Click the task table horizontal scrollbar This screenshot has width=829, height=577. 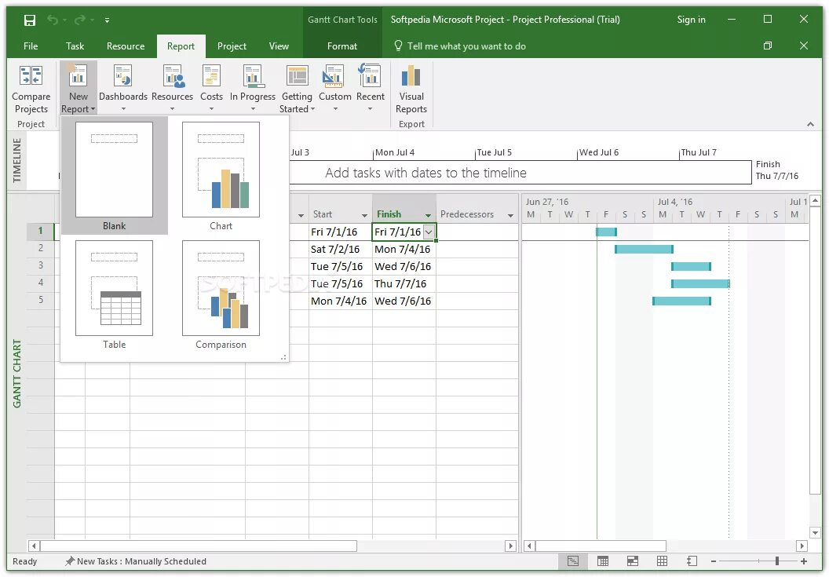199,546
